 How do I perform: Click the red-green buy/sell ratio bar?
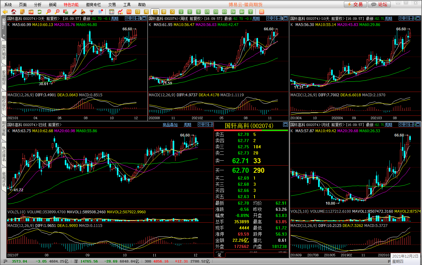tap(251, 130)
